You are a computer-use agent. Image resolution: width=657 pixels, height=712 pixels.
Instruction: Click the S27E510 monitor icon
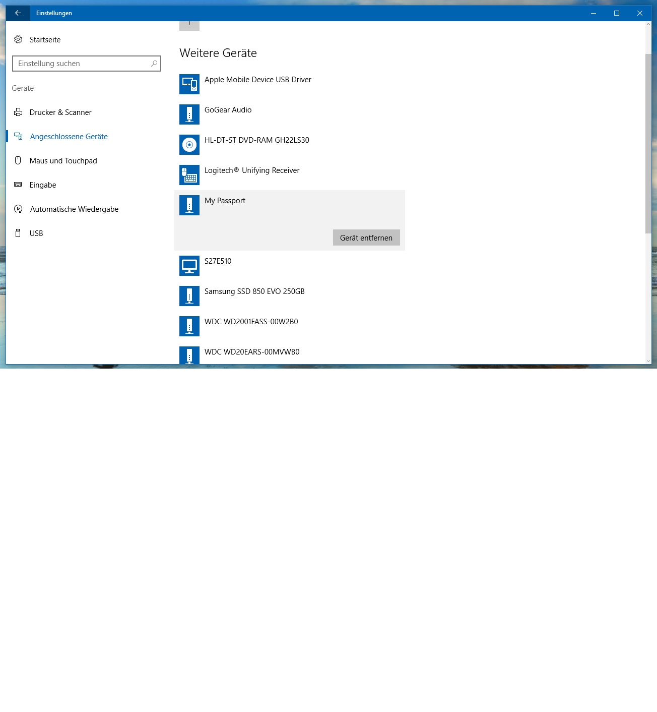189,266
